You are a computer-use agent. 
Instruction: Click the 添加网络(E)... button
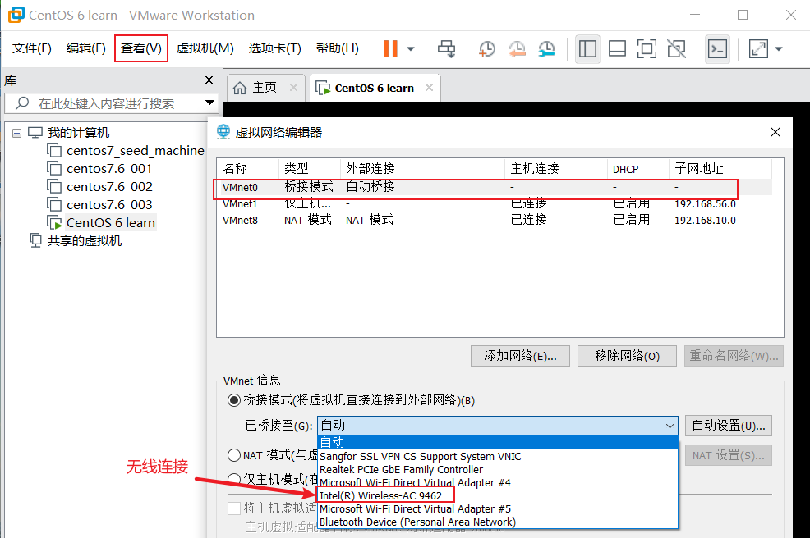[520, 356]
